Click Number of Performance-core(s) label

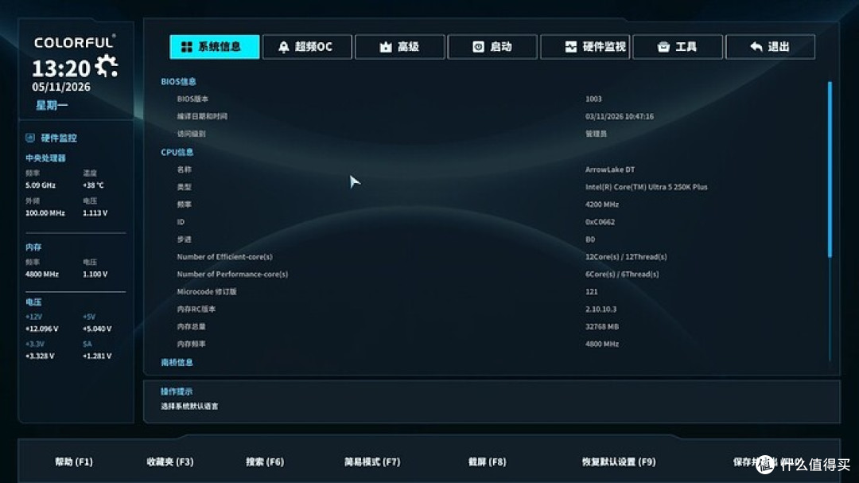pos(231,274)
